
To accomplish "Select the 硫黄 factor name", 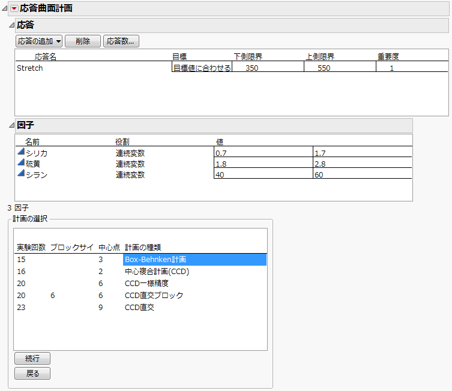I will coord(33,164).
